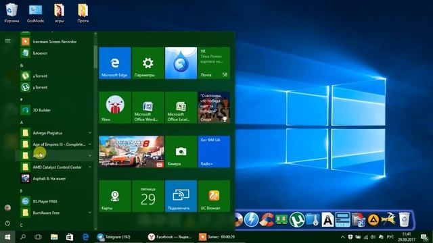
Task: Open Task View on the taskbar
Action: point(39,237)
